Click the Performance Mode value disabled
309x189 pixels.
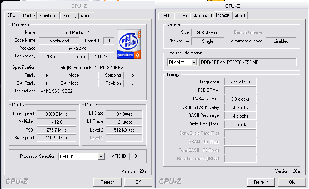[281, 41]
